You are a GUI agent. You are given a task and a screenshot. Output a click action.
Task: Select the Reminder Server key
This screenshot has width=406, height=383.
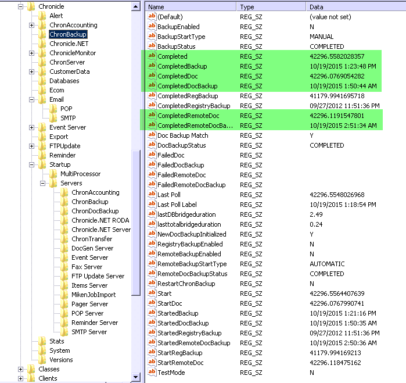[95, 323]
